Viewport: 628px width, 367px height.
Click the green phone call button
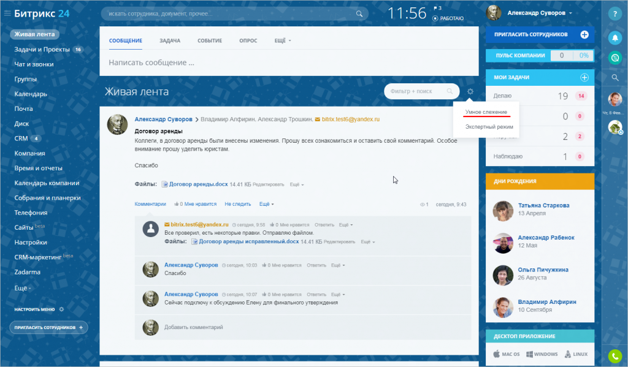pos(615,356)
